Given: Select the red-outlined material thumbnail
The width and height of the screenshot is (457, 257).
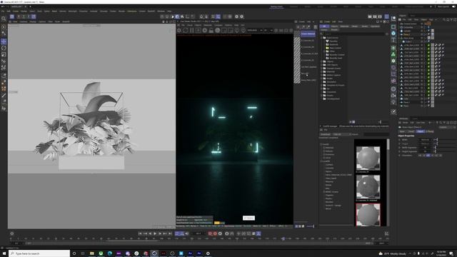Looking at the screenshot, I should click(x=368, y=215).
